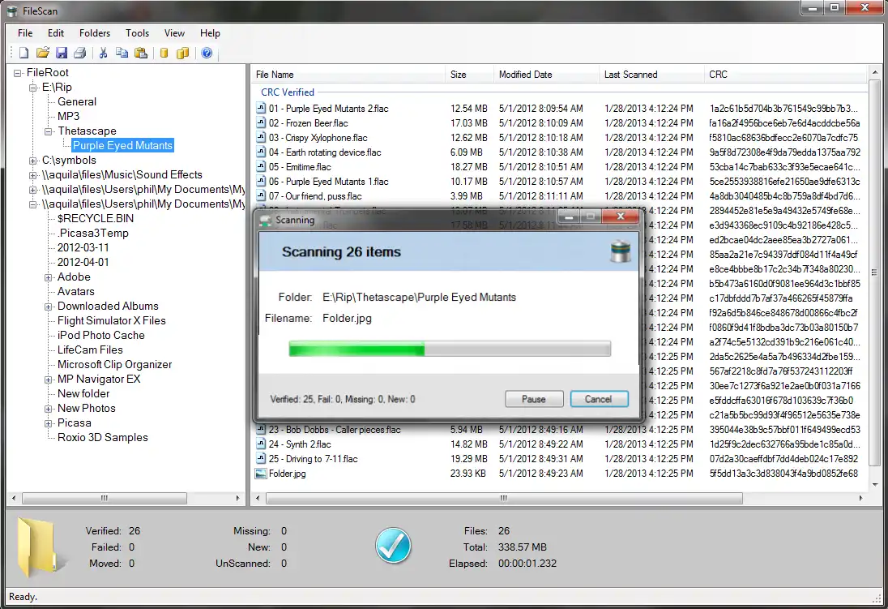Click the audio file icon for 24 - Synth 2.flac

pyautogui.click(x=261, y=444)
